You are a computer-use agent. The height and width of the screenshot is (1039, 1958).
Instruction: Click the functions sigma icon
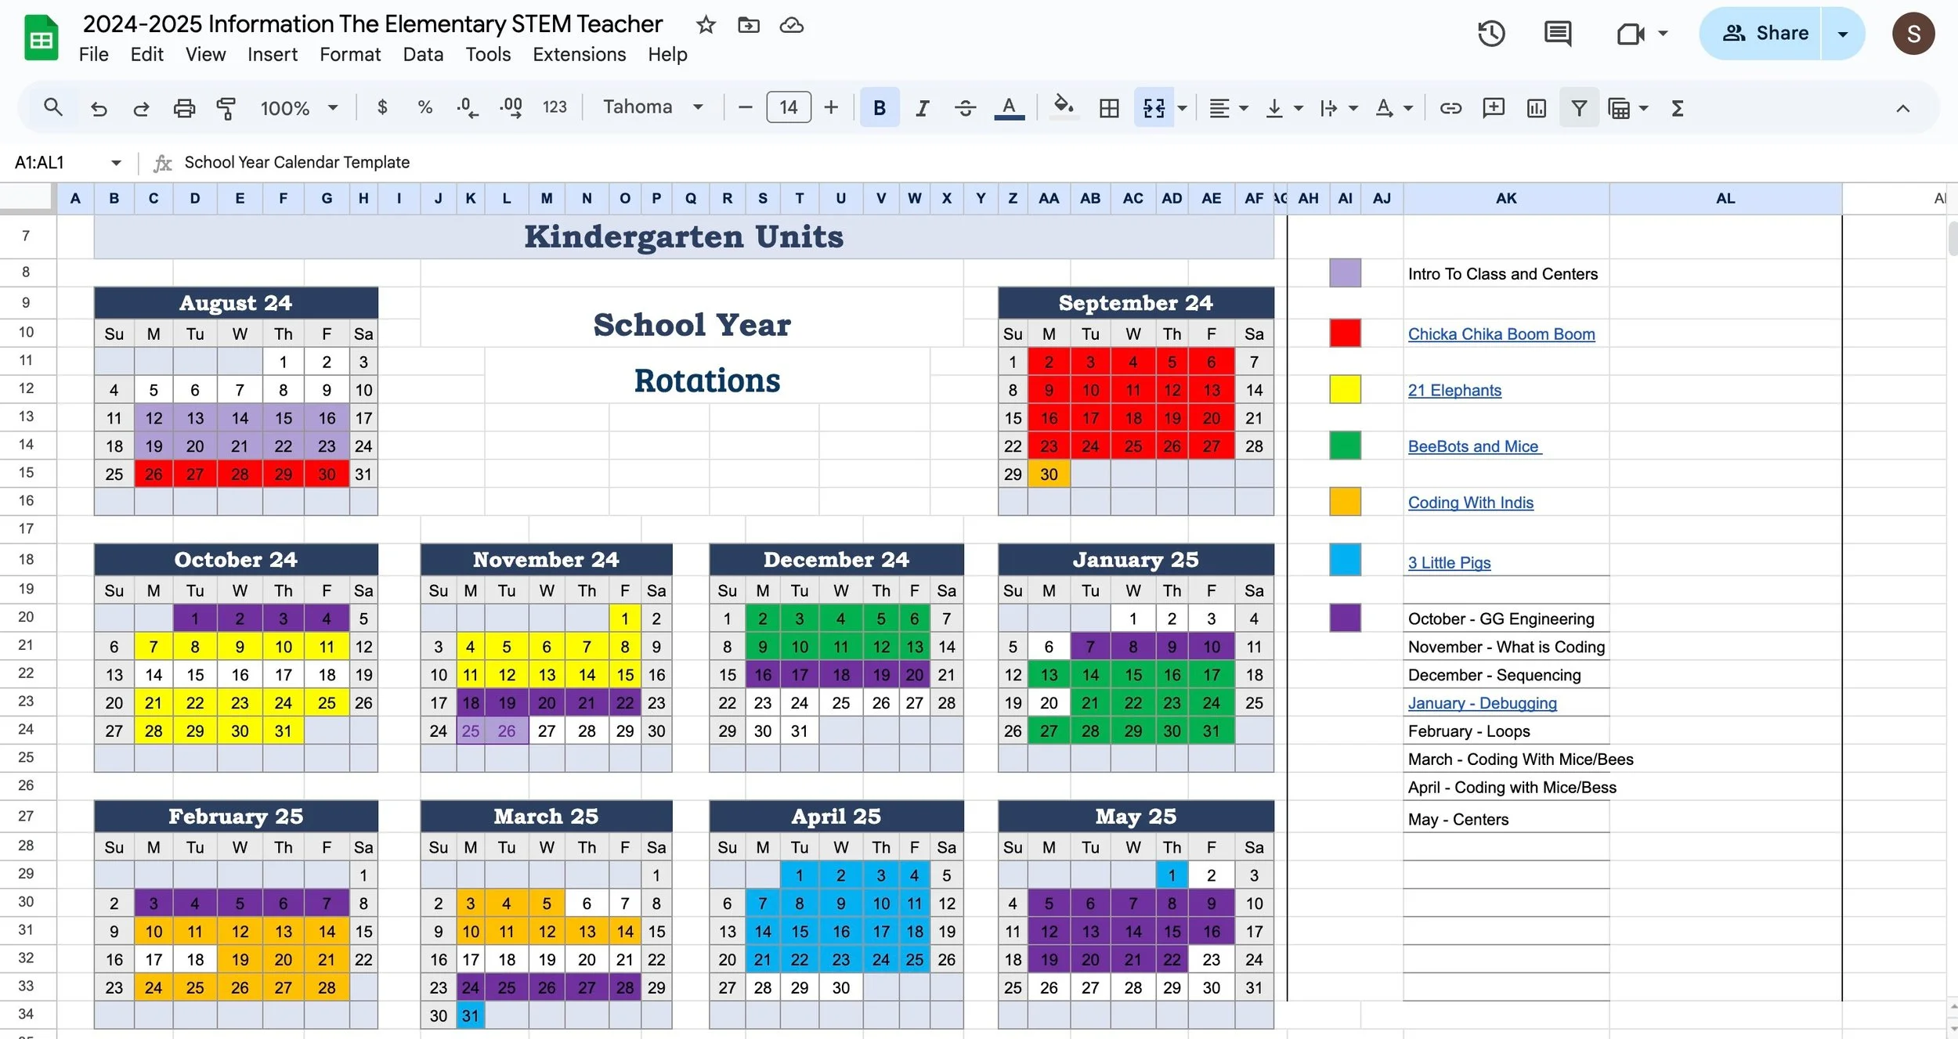(1677, 108)
